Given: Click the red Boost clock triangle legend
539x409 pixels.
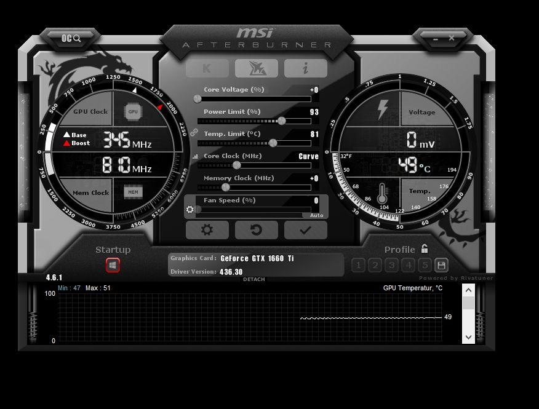Looking at the screenshot, I should pyautogui.click(x=66, y=143).
